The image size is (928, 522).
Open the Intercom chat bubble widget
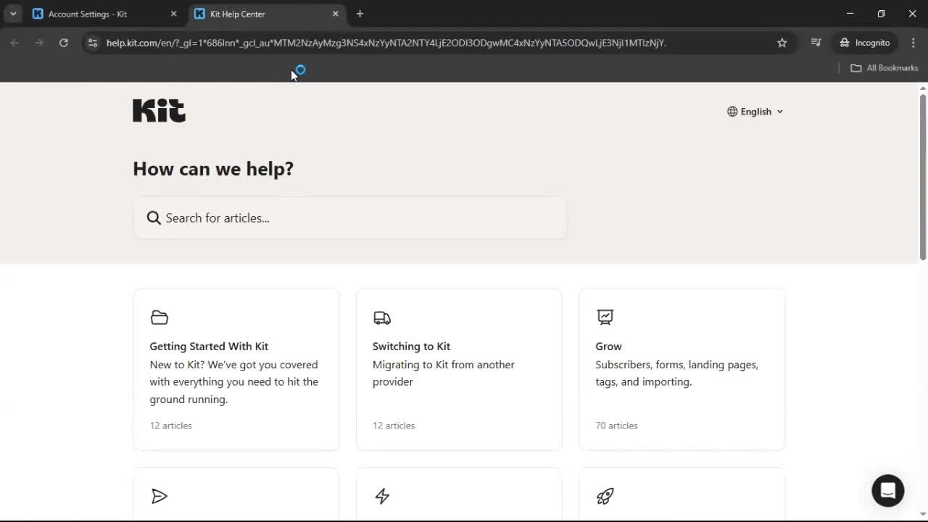point(887,491)
